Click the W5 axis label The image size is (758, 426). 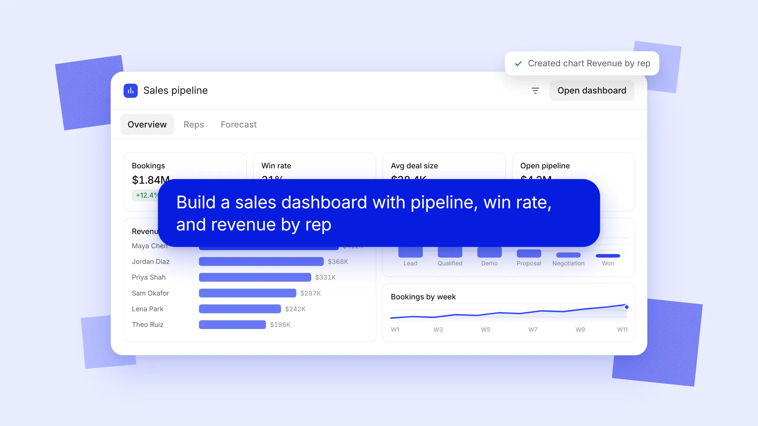(x=485, y=330)
